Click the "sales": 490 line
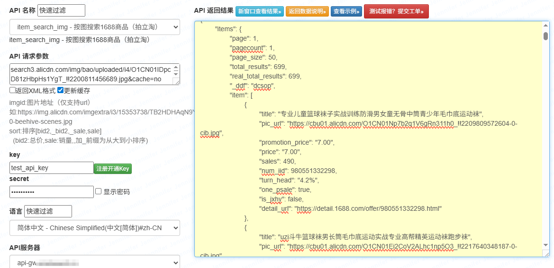Viewport: 554px width, 268px height. [278, 162]
